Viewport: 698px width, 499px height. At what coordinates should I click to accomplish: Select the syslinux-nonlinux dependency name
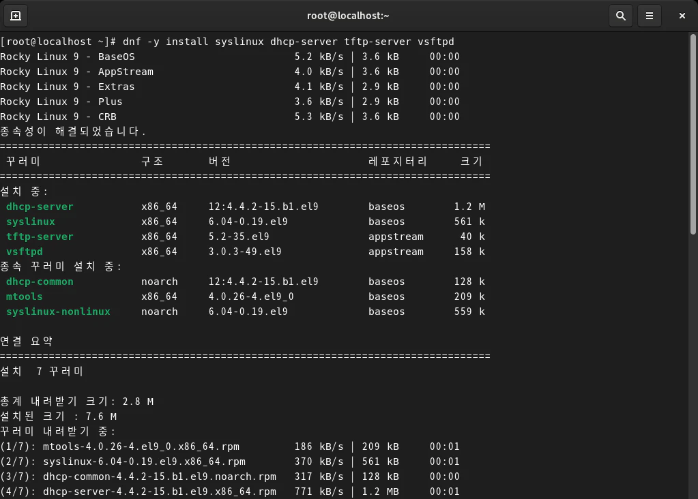pos(58,312)
